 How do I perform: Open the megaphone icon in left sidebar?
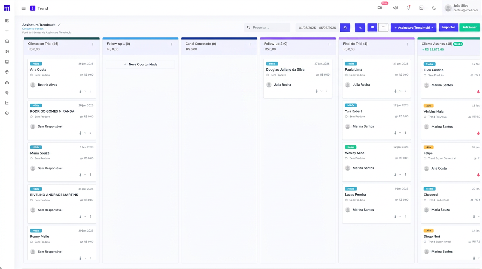click(7, 51)
